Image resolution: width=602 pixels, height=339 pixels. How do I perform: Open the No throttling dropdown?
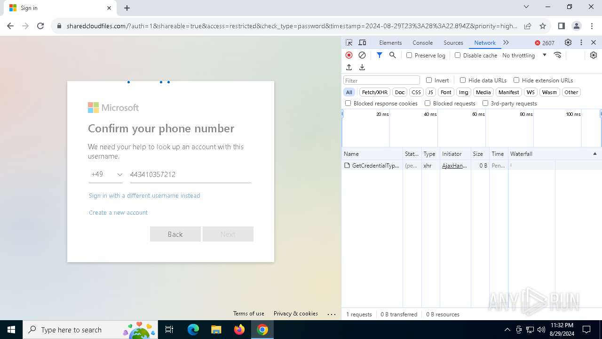[x=524, y=55]
